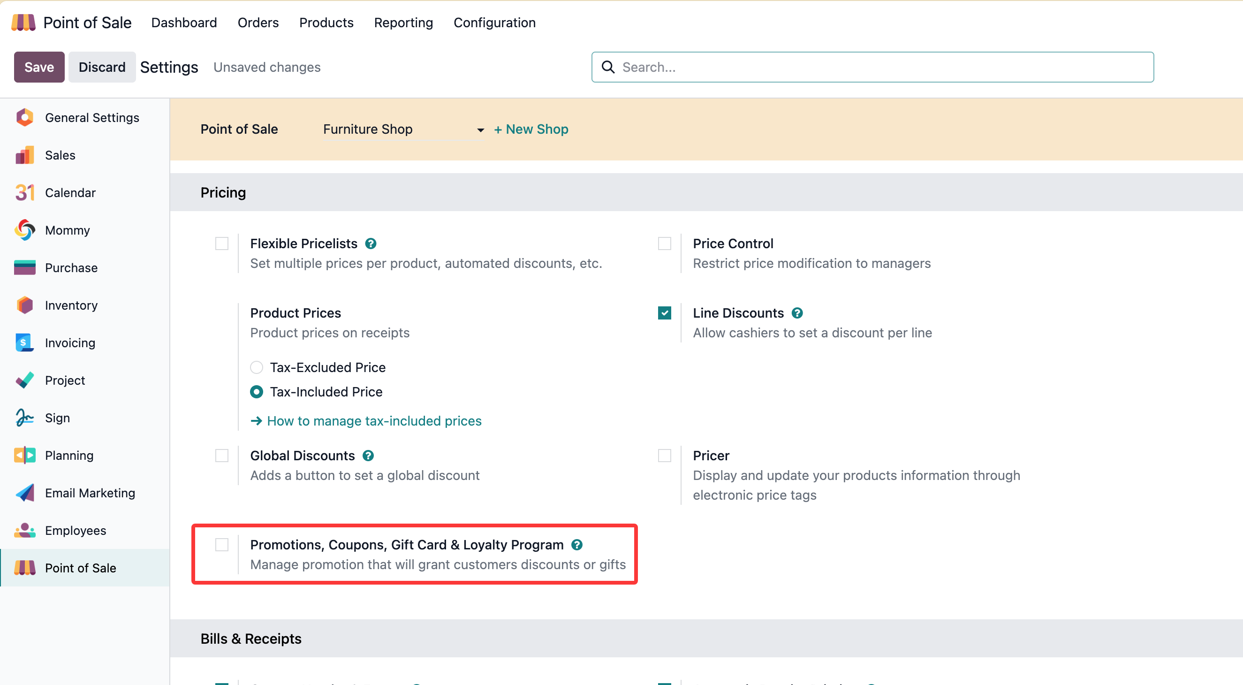Open the Inventory settings icon in sidebar
This screenshot has width=1243, height=685.
(x=24, y=305)
